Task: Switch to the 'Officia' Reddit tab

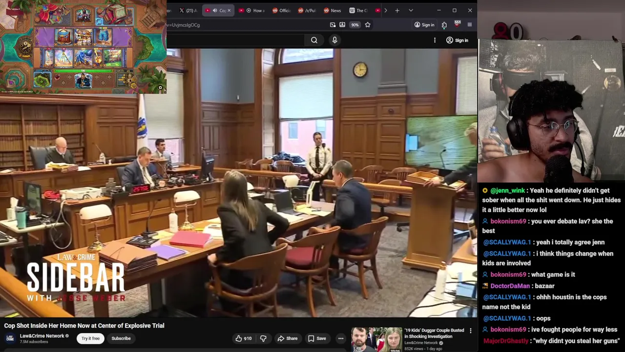Action: [x=282, y=10]
